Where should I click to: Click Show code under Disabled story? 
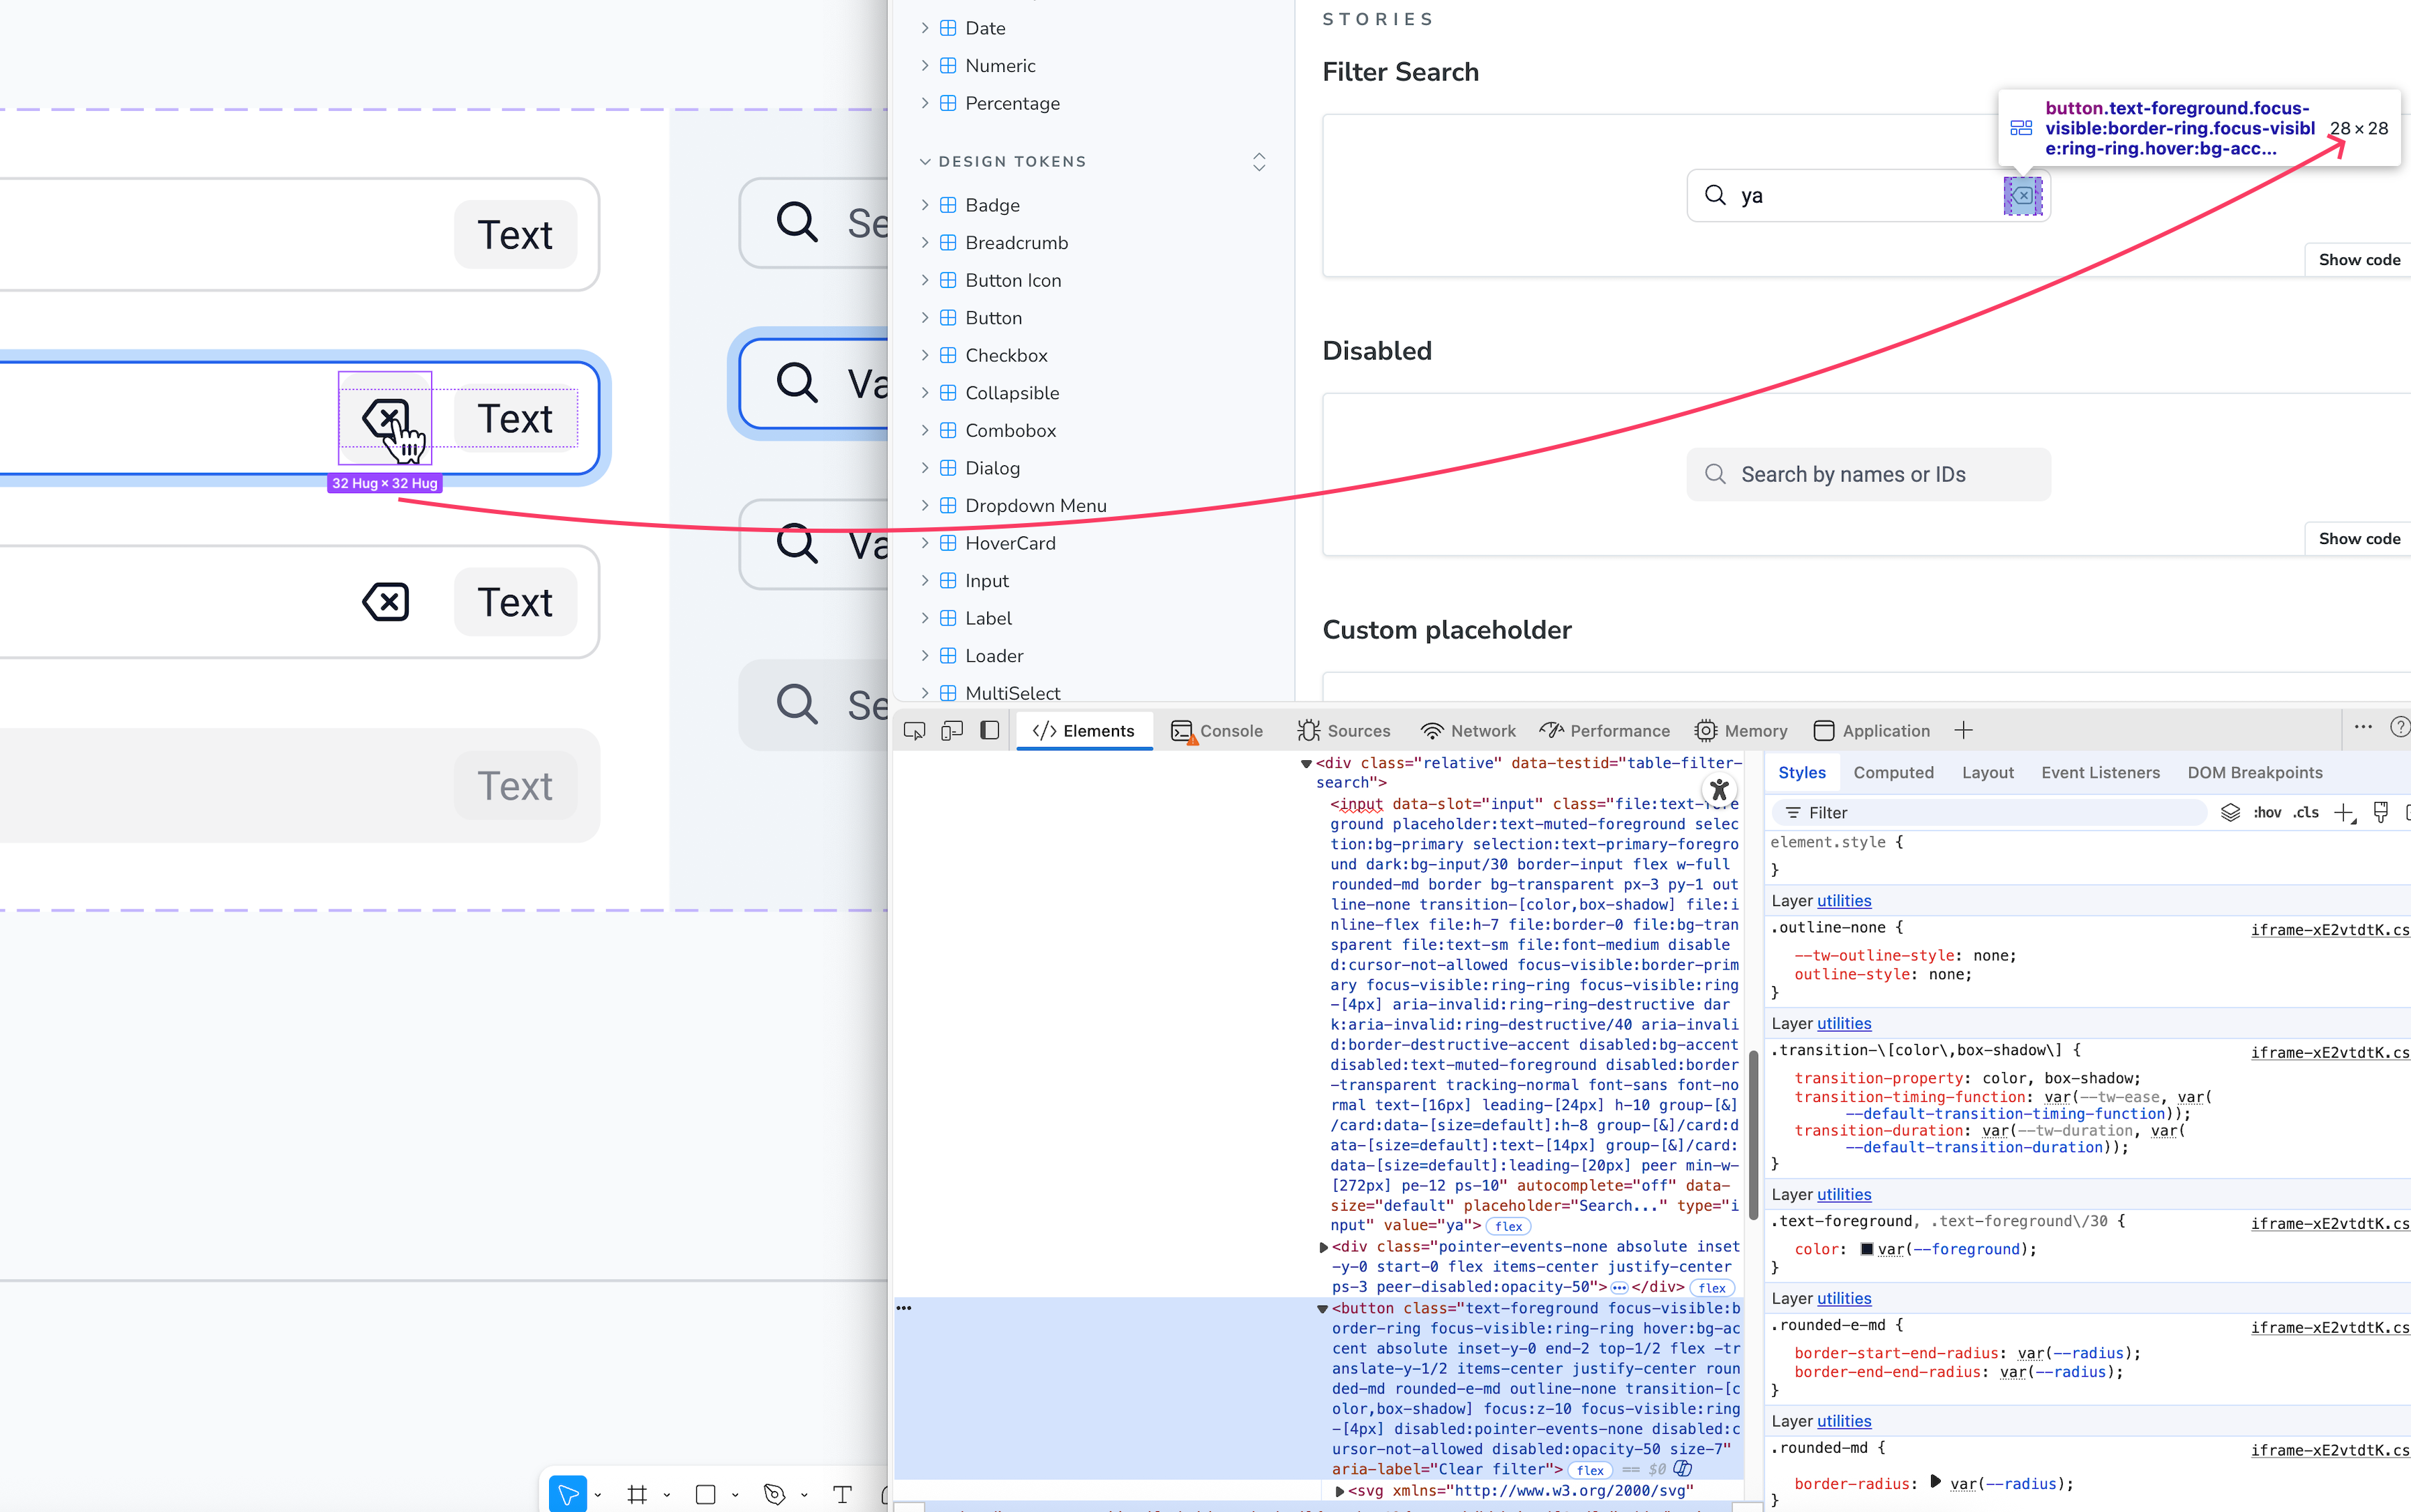pyautogui.click(x=2358, y=539)
